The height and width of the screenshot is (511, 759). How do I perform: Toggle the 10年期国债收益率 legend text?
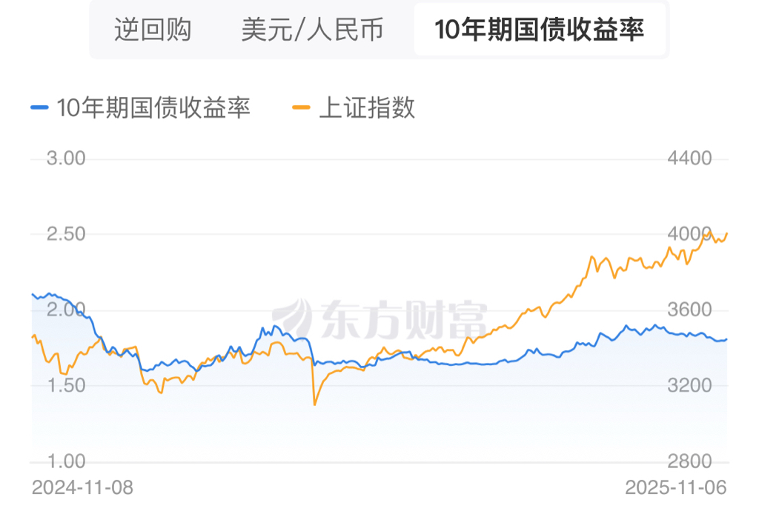pos(153,108)
